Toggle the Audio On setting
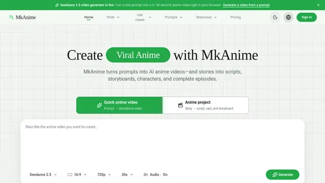The height and width of the screenshot is (183, 325). click(155, 175)
